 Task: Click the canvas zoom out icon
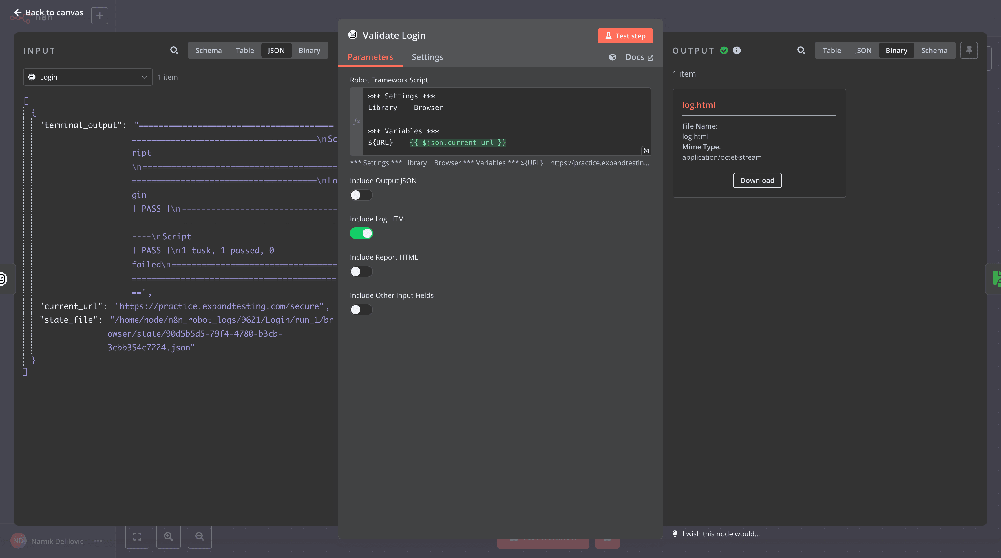200,537
